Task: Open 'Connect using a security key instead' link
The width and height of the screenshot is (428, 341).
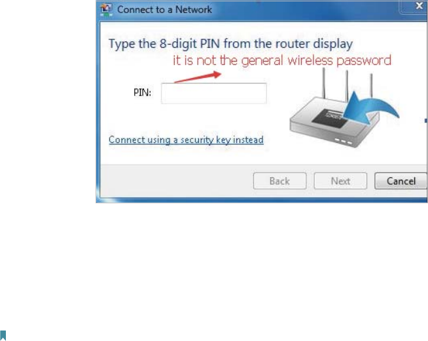Action: pos(186,140)
